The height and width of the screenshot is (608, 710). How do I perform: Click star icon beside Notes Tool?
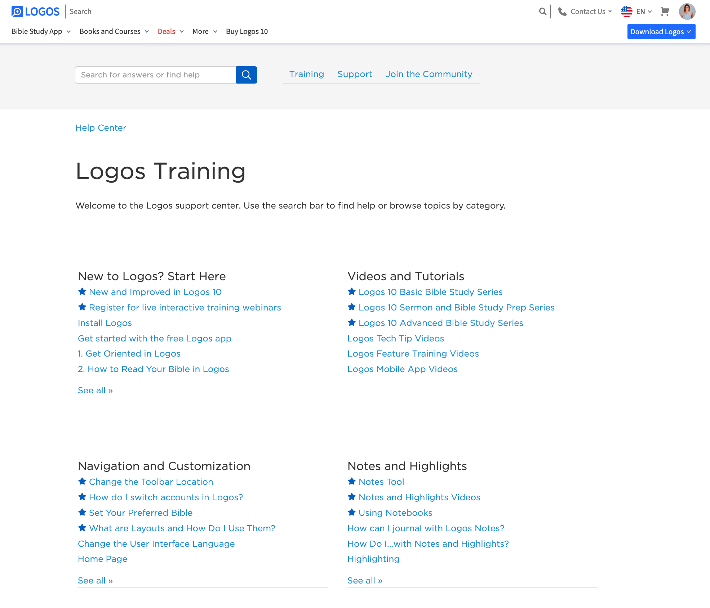click(x=352, y=481)
